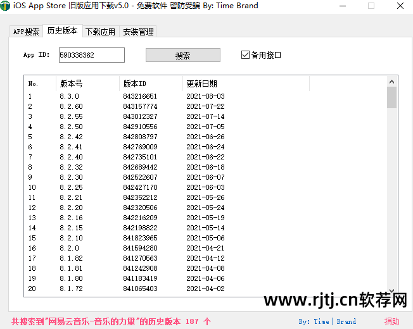Viewport: 413px width, 329px height.
Task: Click the status text showing 187 versions
Action: pyautogui.click(x=111, y=321)
